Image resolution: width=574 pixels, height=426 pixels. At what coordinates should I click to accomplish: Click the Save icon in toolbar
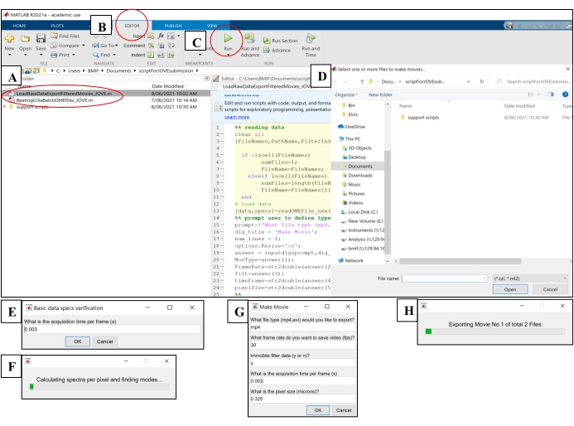pyautogui.click(x=41, y=40)
